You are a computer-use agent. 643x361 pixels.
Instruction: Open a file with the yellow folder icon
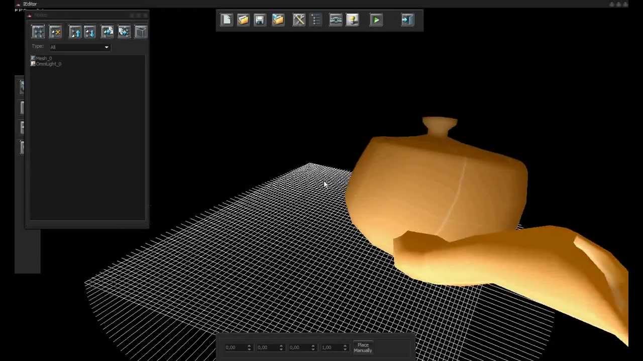click(x=243, y=20)
